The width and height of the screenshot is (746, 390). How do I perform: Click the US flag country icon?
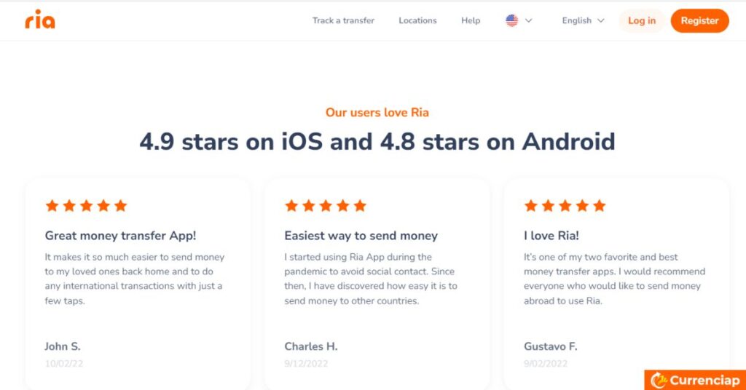click(x=511, y=20)
